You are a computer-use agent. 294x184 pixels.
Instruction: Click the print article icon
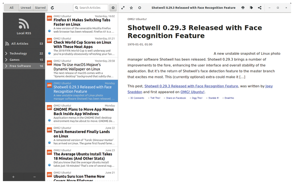coord(243,8)
